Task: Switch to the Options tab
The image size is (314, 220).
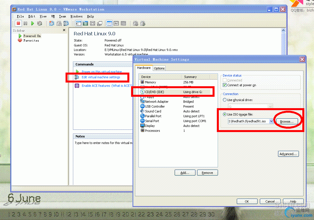Action: point(159,68)
